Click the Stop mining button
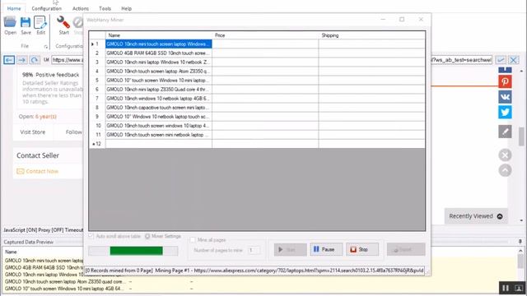 coord(362,249)
